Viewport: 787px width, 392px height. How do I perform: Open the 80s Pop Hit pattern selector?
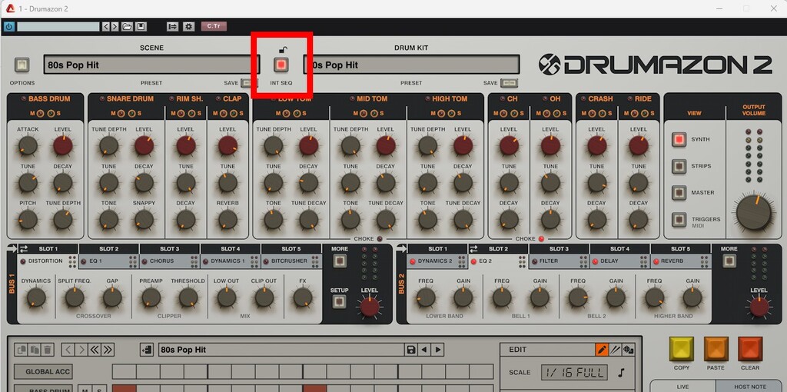281,350
